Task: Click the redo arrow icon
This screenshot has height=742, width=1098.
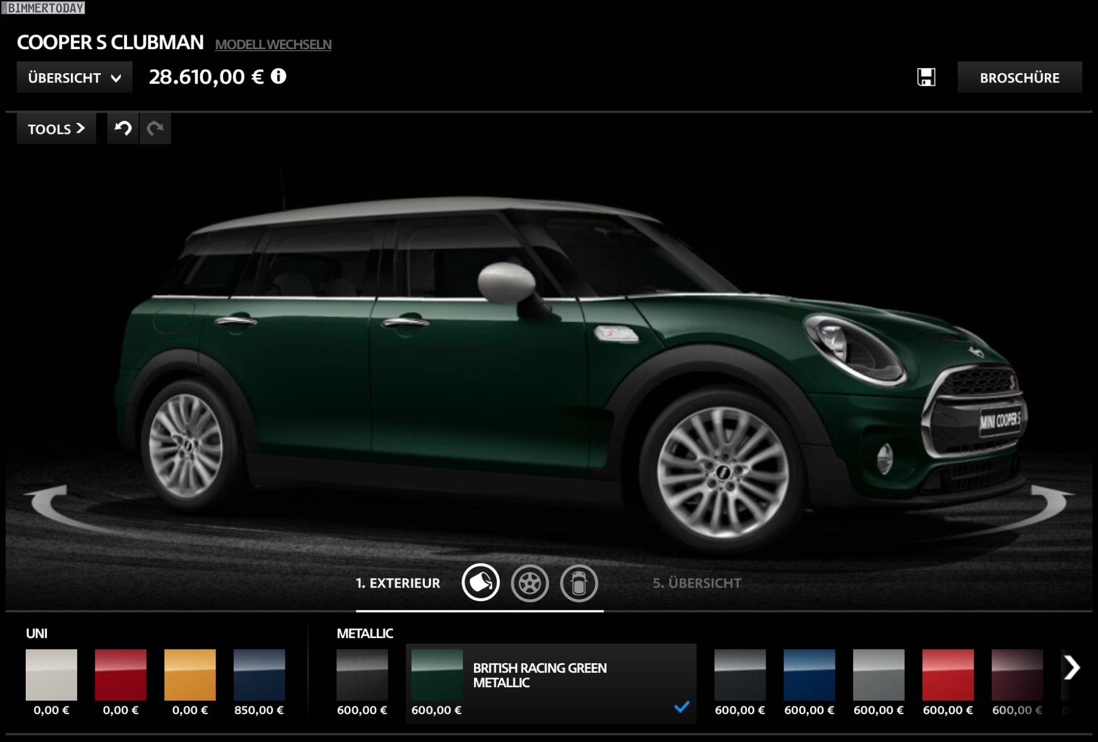Action: [x=155, y=129]
